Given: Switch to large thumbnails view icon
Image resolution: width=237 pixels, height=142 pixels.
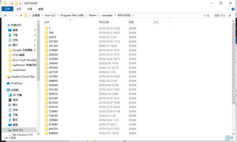Looking at the screenshot, I should 232,138.
